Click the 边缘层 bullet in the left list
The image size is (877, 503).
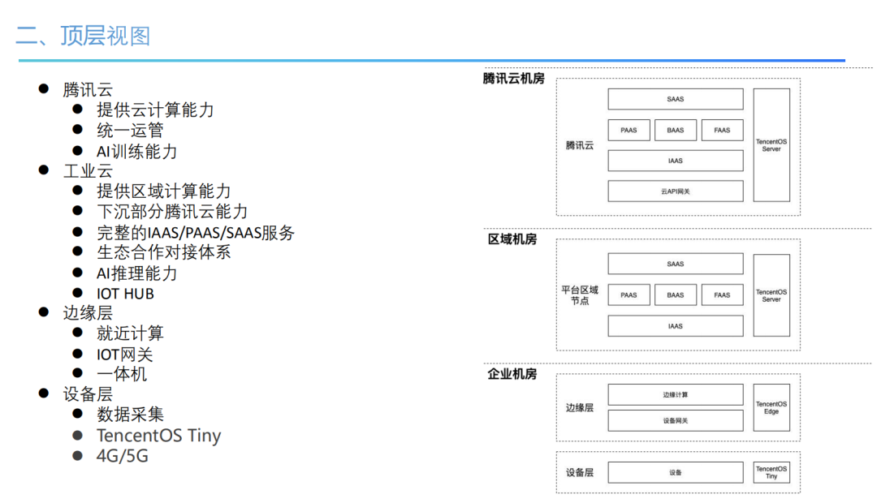(88, 313)
